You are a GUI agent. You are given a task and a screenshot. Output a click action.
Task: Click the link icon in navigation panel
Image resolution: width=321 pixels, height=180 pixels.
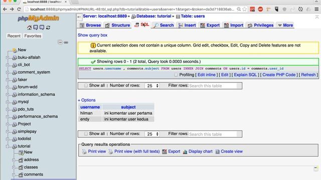(66, 42)
